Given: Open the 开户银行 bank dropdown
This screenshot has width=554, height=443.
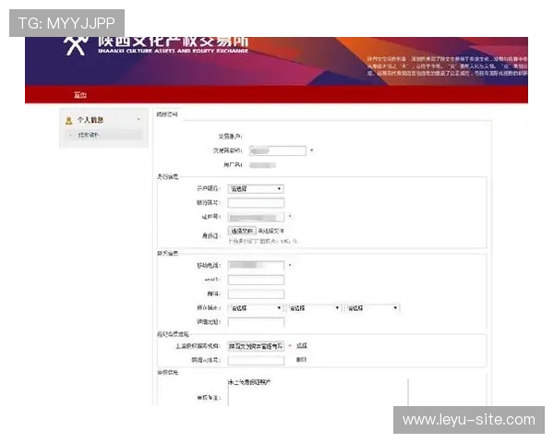Looking at the screenshot, I should point(256,189).
